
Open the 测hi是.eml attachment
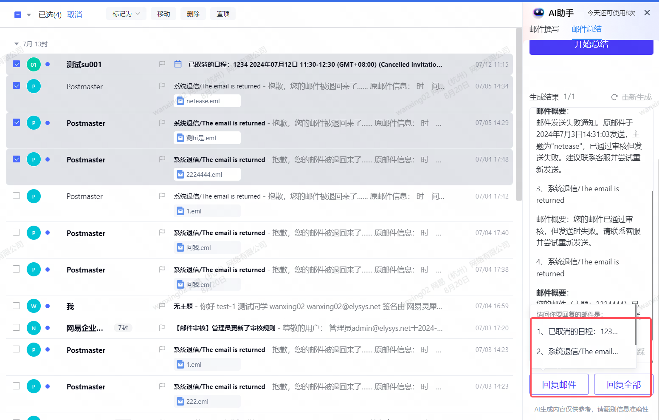pos(207,138)
